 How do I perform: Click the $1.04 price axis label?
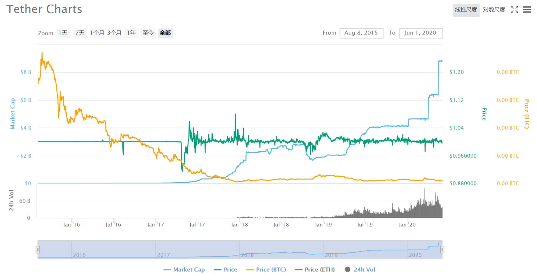tap(457, 128)
